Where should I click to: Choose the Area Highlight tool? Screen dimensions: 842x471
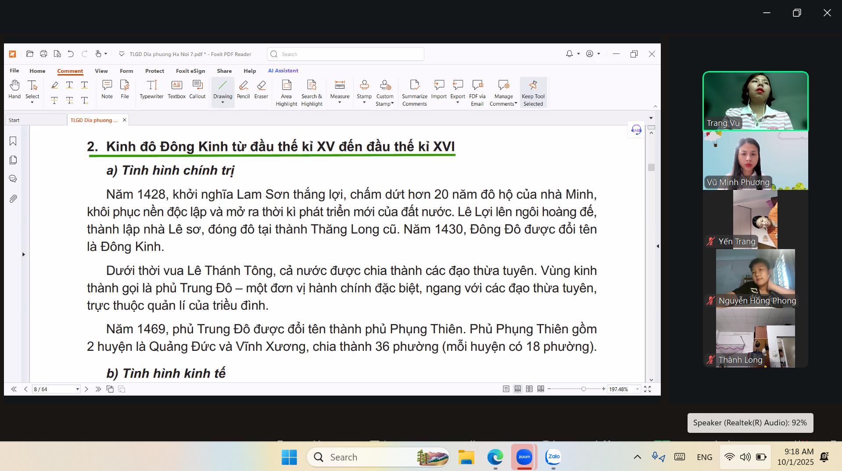(x=286, y=93)
